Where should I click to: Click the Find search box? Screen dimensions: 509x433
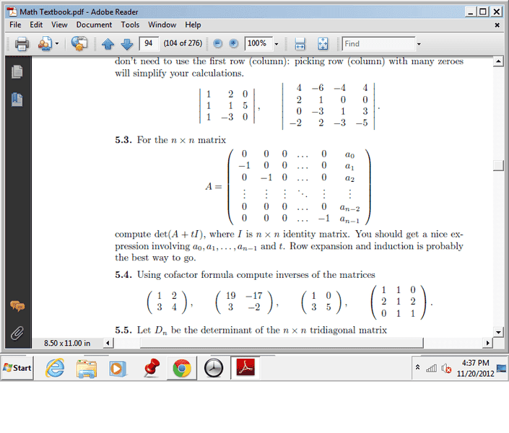point(378,44)
